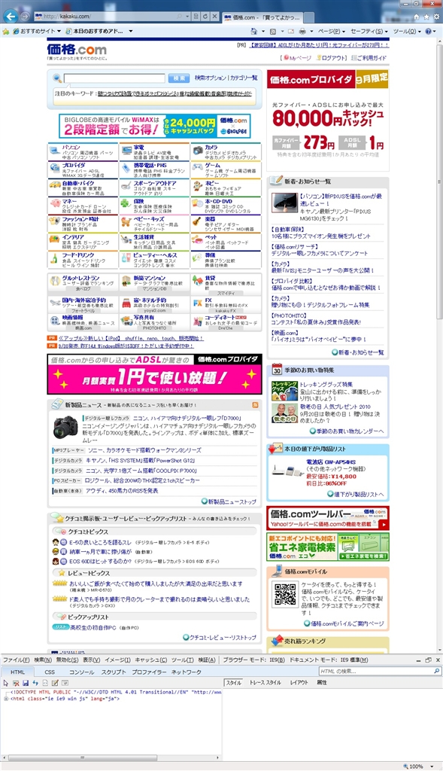Click the Save icon in developer tools toolbar
The height and width of the screenshot is (771, 443).
coord(26,683)
